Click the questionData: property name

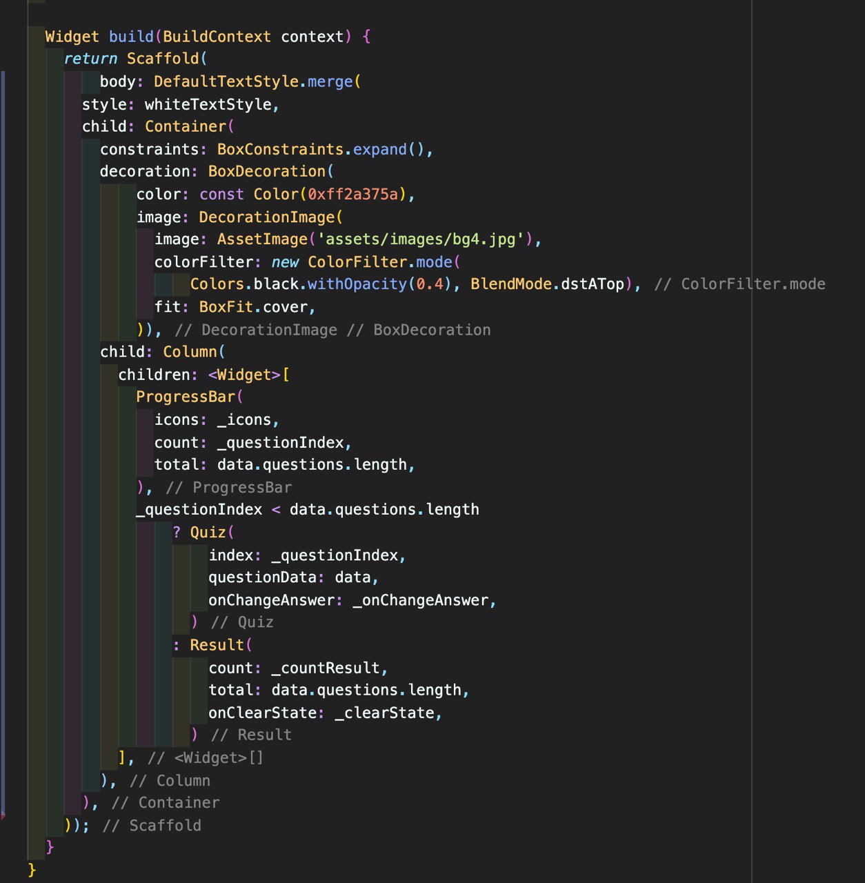tap(267, 577)
